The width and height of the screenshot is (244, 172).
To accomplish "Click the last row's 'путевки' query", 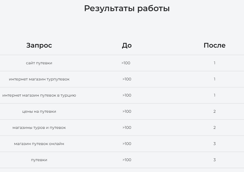I will point(39,160).
